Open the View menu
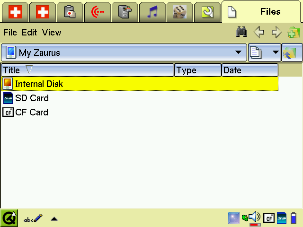The width and height of the screenshot is (303, 227). coord(52,32)
